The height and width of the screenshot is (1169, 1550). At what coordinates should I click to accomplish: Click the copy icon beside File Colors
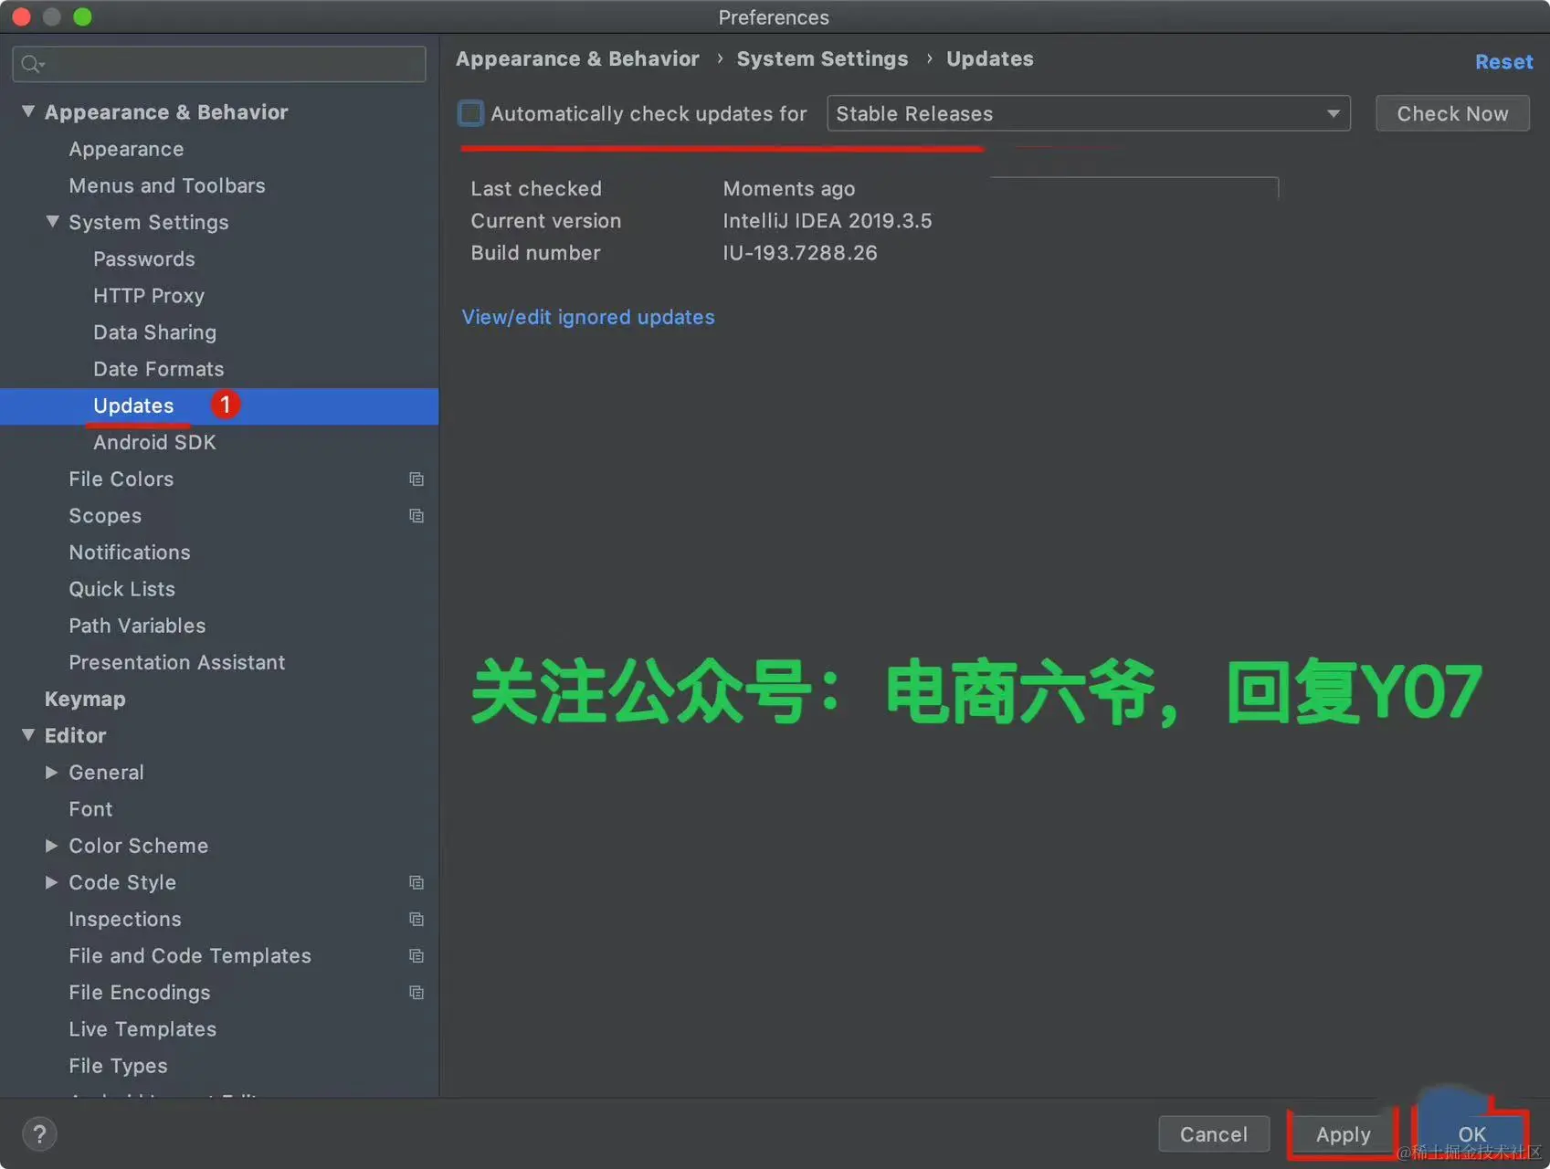click(416, 479)
